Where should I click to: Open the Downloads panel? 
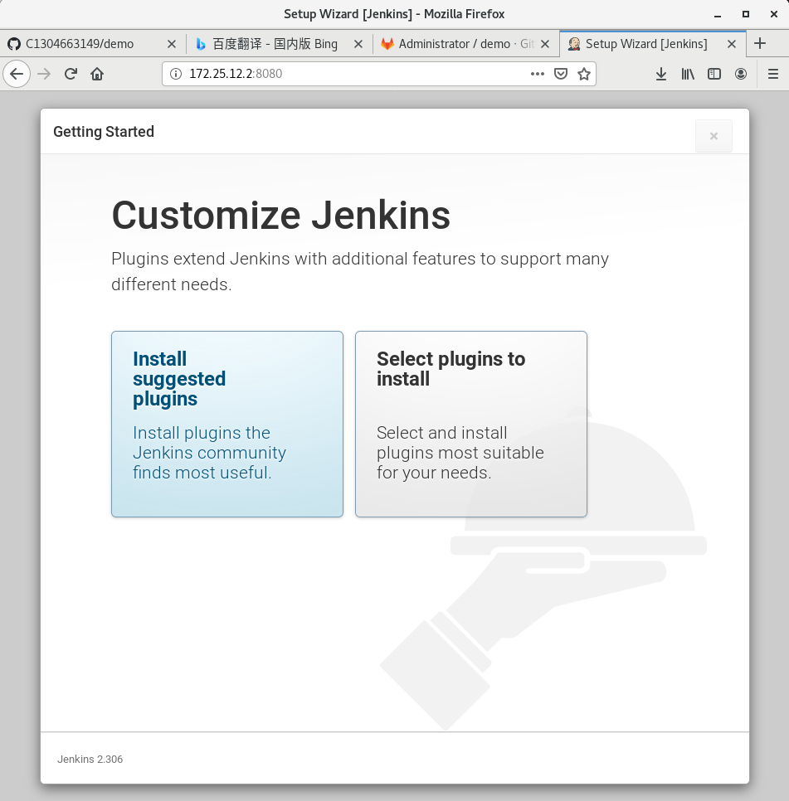(x=660, y=74)
